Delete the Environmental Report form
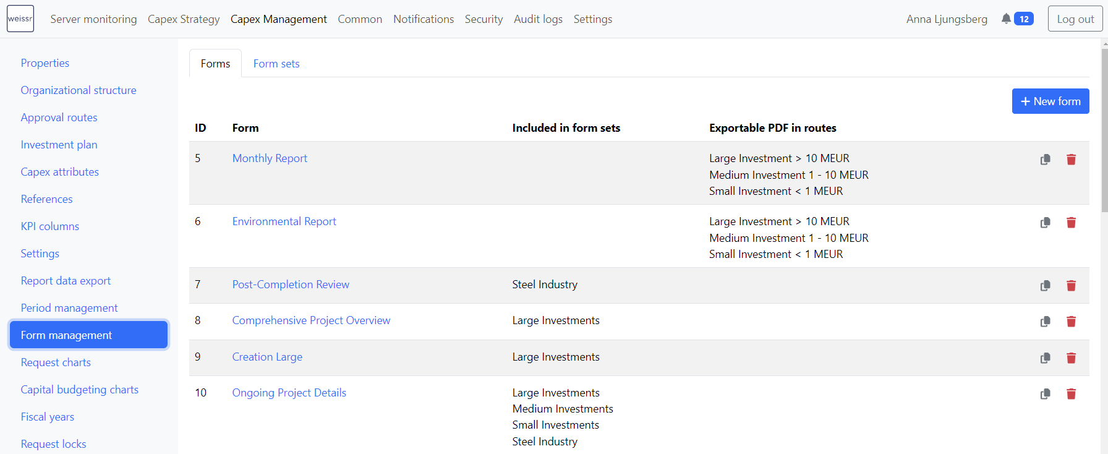 click(1072, 223)
